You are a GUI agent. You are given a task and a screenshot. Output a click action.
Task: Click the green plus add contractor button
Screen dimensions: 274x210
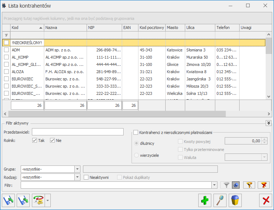(205, 200)
